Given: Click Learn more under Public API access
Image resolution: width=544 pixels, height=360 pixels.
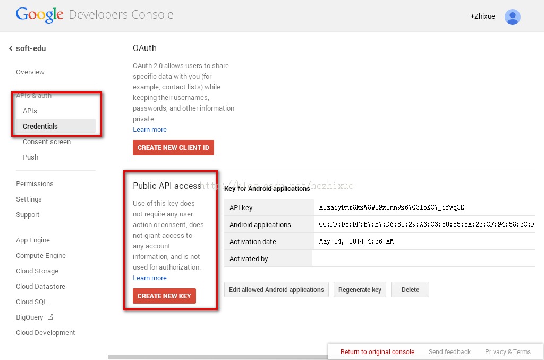Looking at the screenshot, I should pos(150,278).
